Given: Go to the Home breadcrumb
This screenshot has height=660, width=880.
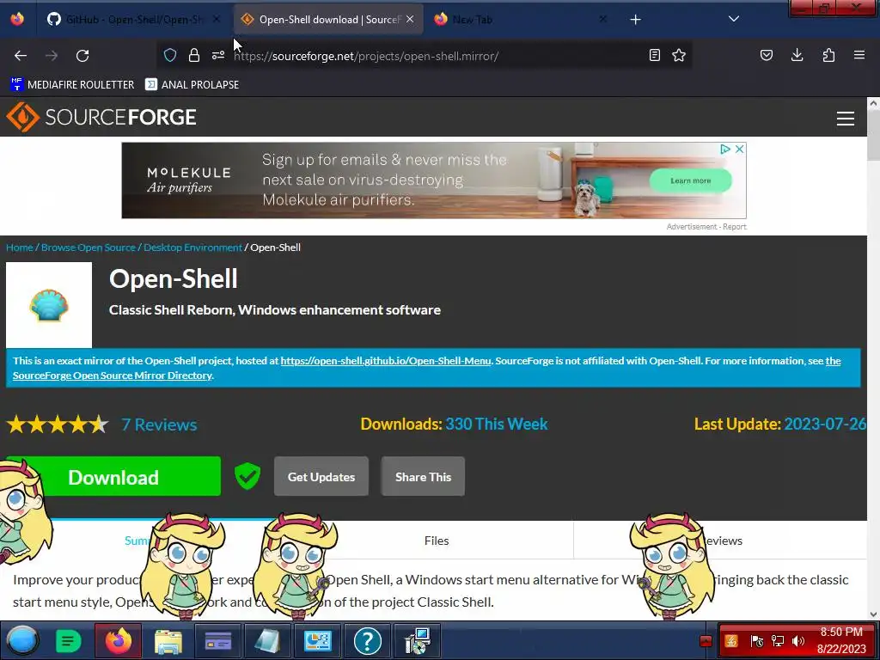Looking at the screenshot, I should 20,247.
